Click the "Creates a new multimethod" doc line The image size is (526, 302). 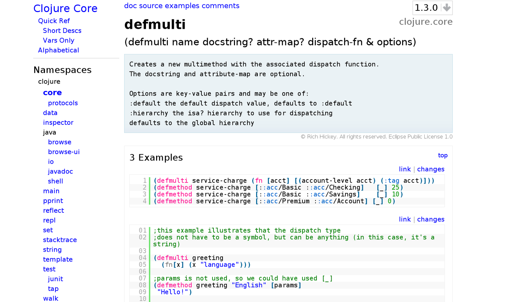(x=254, y=64)
